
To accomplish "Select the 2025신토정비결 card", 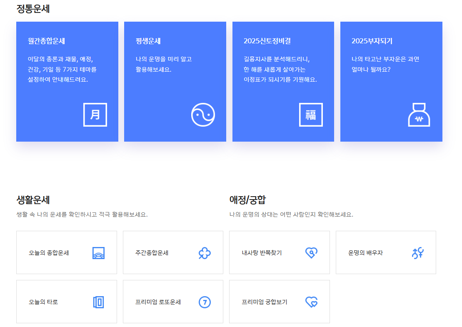I will click(x=282, y=81).
